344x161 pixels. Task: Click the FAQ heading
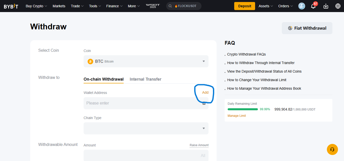pyautogui.click(x=230, y=43)
